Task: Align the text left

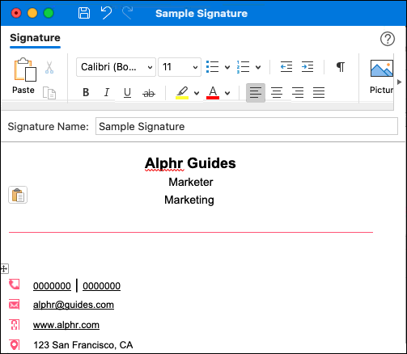Action: point(256,93)
